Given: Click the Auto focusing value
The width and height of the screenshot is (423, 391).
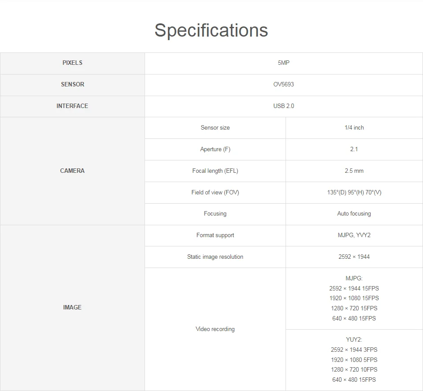Looking at the screenshot, I should tap(354, 214).
